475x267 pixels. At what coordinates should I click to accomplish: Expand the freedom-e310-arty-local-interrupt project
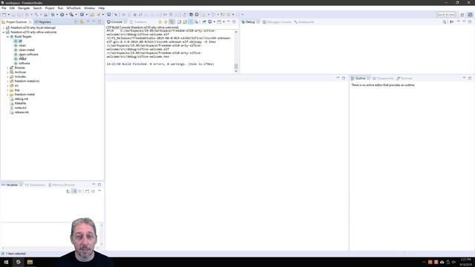coord(4,27)
